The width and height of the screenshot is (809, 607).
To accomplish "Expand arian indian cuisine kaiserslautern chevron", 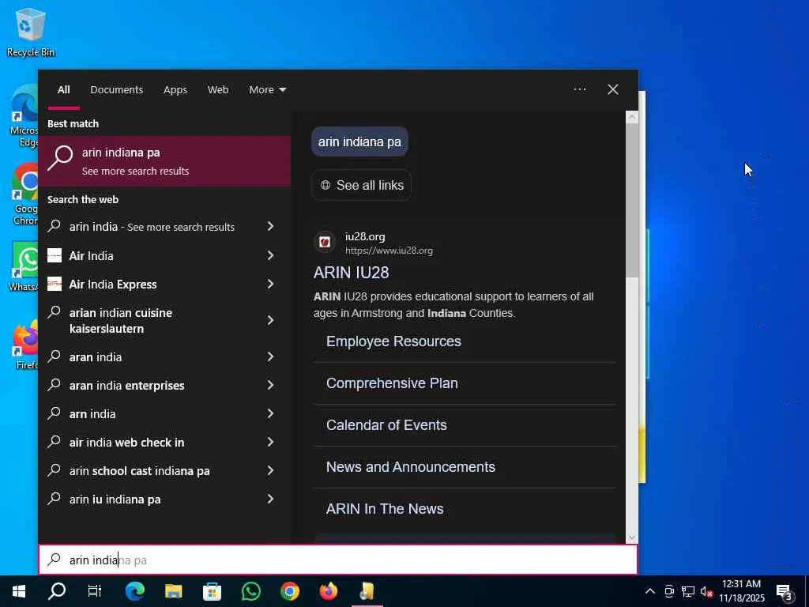I will 270,321.
